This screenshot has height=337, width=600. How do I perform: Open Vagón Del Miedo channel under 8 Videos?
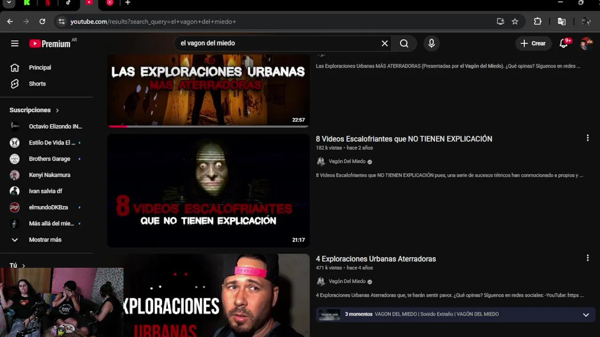[x=347, y=161]
